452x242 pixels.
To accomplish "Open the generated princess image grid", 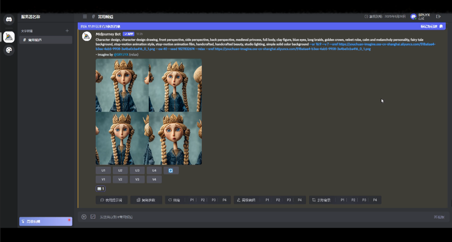I will coord(149,112).
